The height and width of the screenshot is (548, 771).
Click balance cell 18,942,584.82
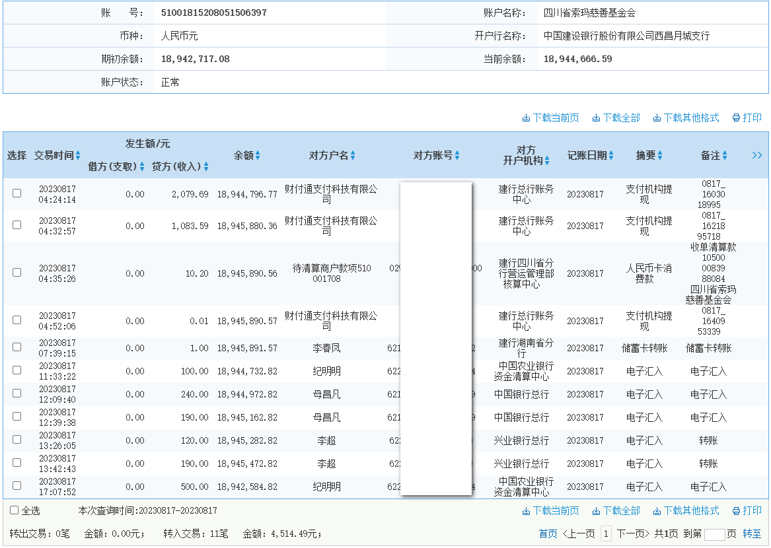pos(247,487)
